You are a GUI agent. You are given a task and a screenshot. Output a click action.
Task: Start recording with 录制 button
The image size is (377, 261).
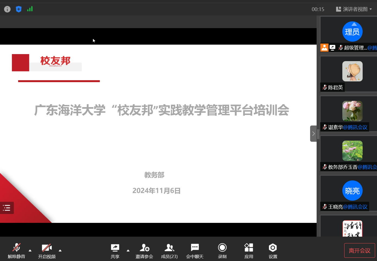(x=222, y=251)
